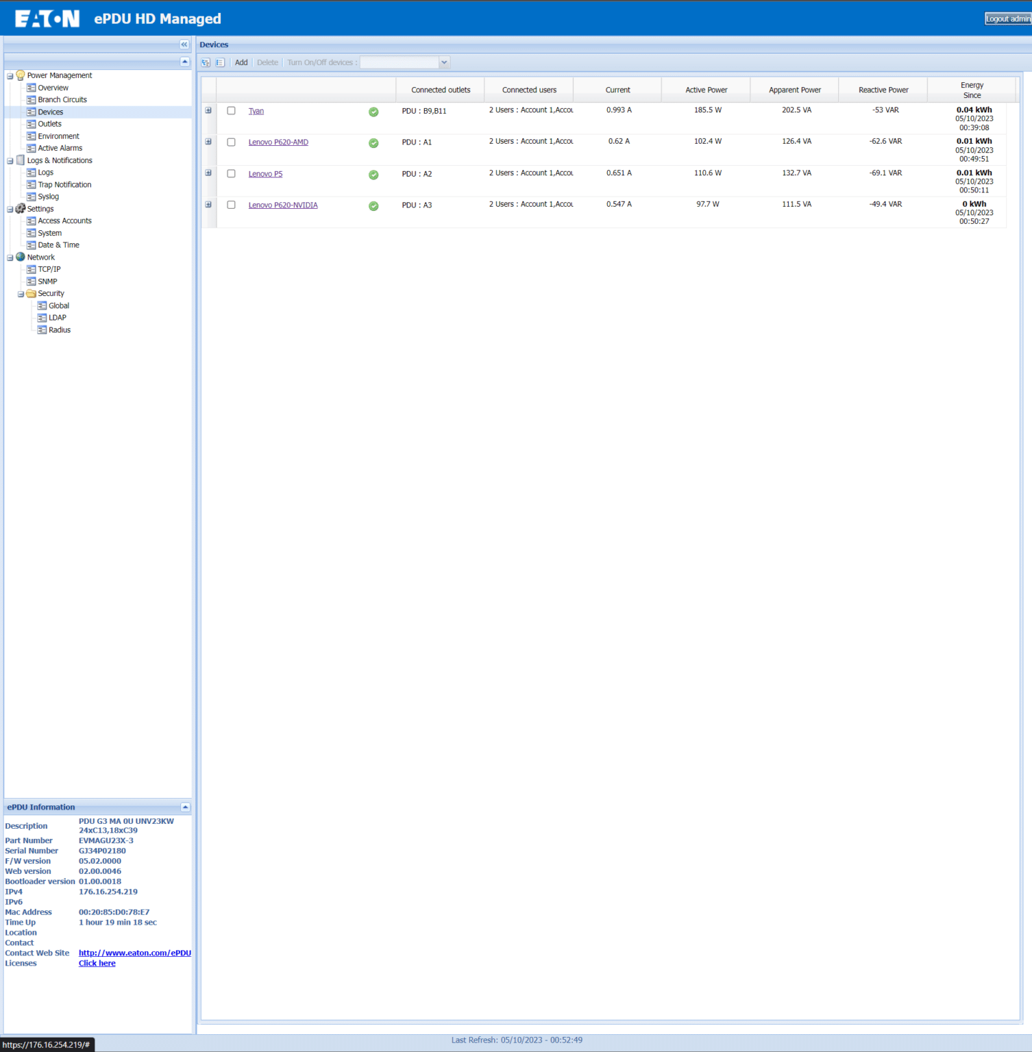Expand the Tyan device row
The image size is (1032, 1052).
pos(208,110)
